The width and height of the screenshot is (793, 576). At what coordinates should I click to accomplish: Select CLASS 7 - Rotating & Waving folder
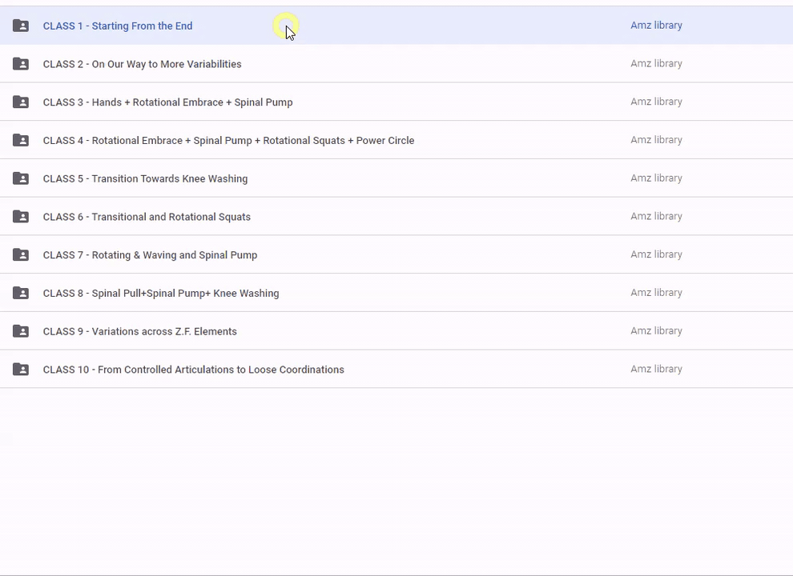[150, 255]
